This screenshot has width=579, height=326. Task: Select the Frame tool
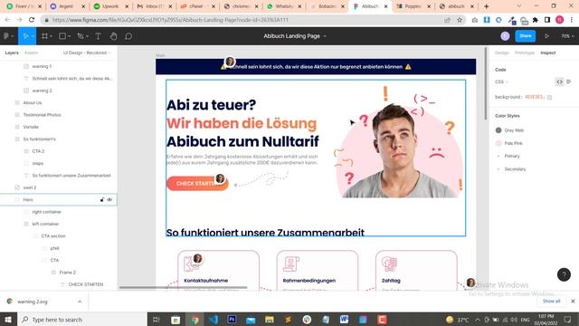(x=44, y=36)
